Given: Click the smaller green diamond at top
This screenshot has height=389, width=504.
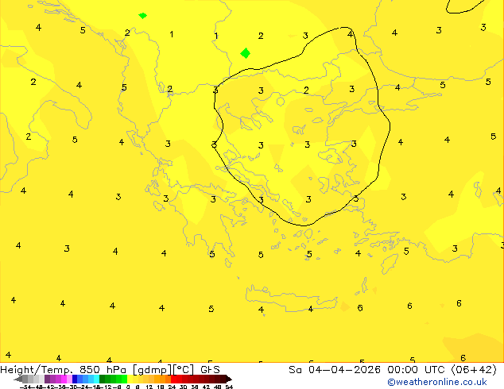Looking at the screenshot, I should click(142, 15).
